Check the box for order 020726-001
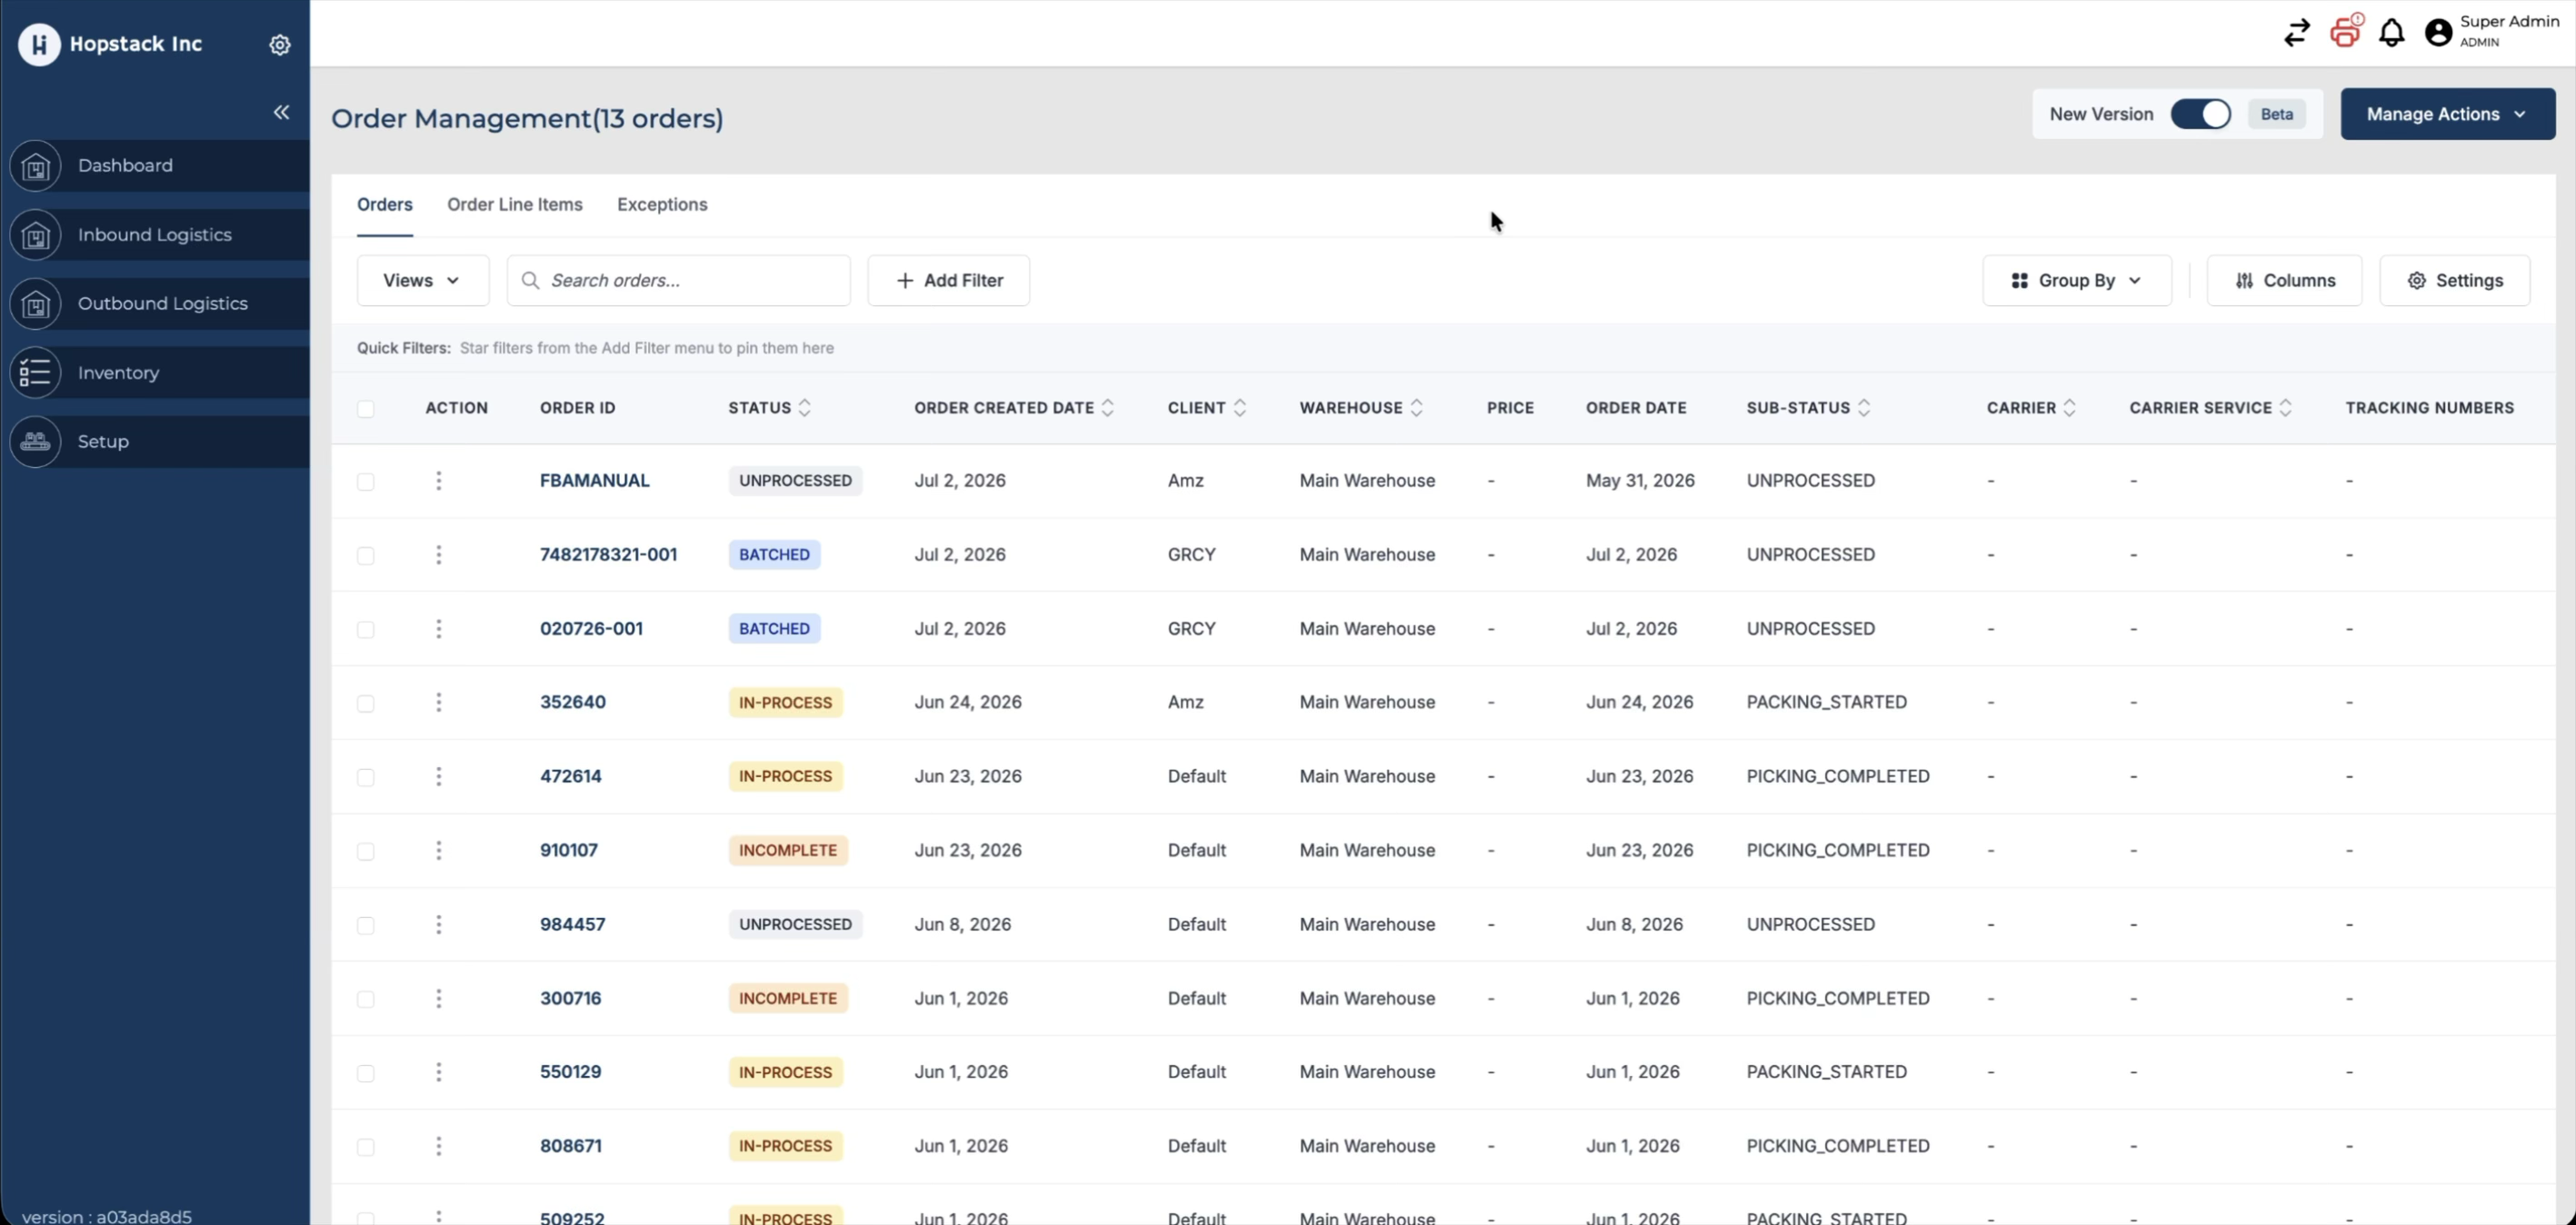Viewport: 2576px width, 1225px height. coord(366,630)
